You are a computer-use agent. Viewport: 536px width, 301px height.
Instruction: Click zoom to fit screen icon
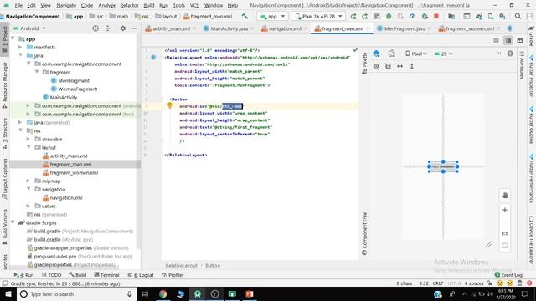504,245
